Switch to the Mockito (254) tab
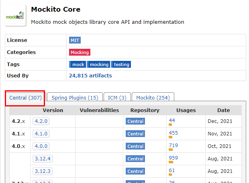 coord(153,98)
